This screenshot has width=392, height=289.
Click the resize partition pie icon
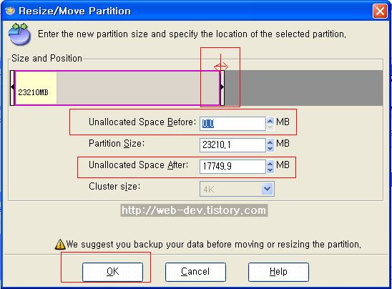pyautogui.click(x=19, y=34)
